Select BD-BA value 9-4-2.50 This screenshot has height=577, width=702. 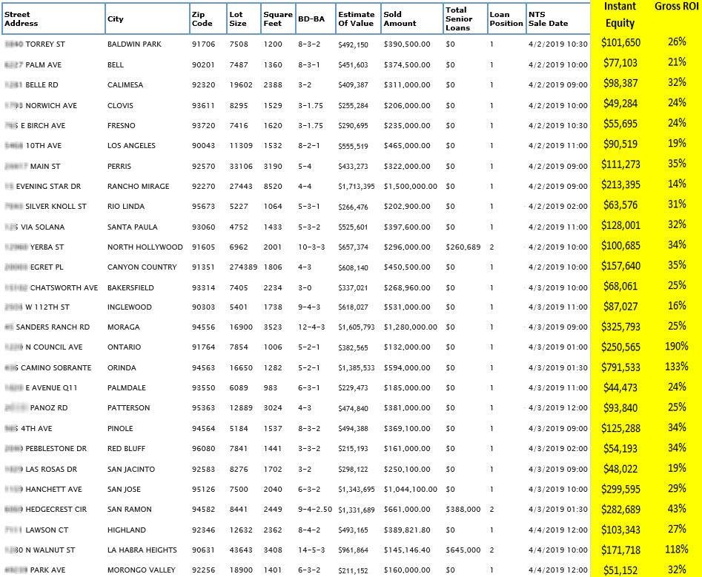tap(315, 510)
